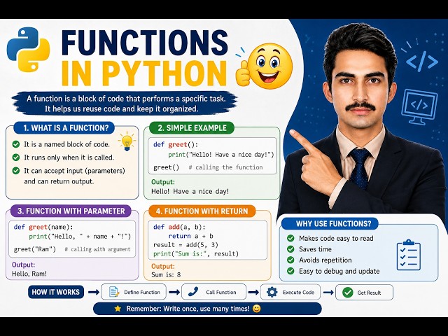The width and height of the screenshot is (448, 336).
Task: Click 'print("Hello! Have a nice day!")' code line
Action: click(x=221, y=155)
